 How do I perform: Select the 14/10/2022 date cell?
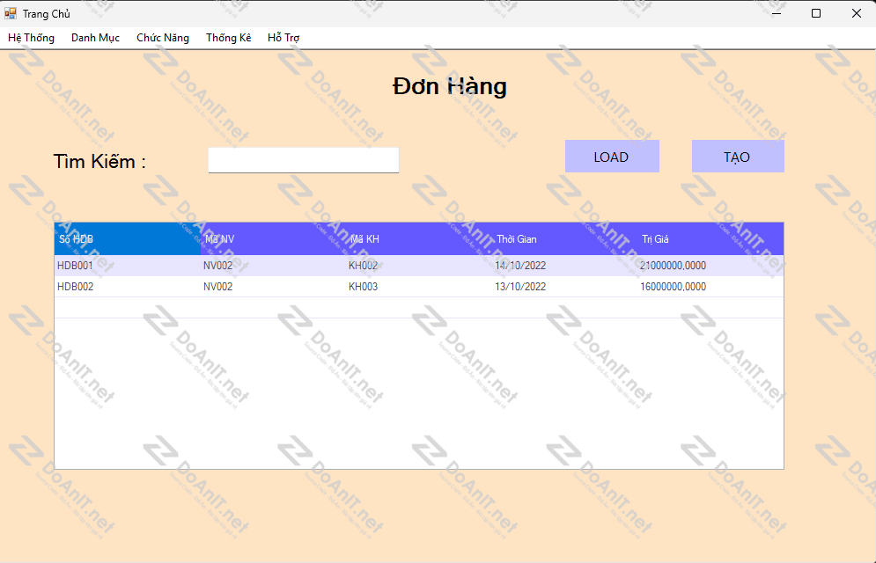pos(565,266)
